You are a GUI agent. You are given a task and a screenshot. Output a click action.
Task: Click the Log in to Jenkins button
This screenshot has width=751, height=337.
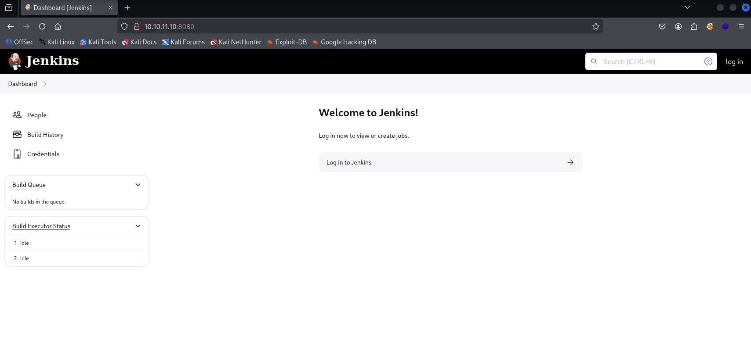451,162
